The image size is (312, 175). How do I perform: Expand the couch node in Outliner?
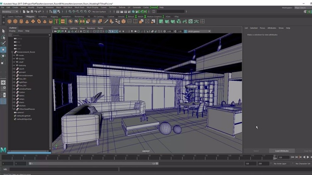(14, 69)
